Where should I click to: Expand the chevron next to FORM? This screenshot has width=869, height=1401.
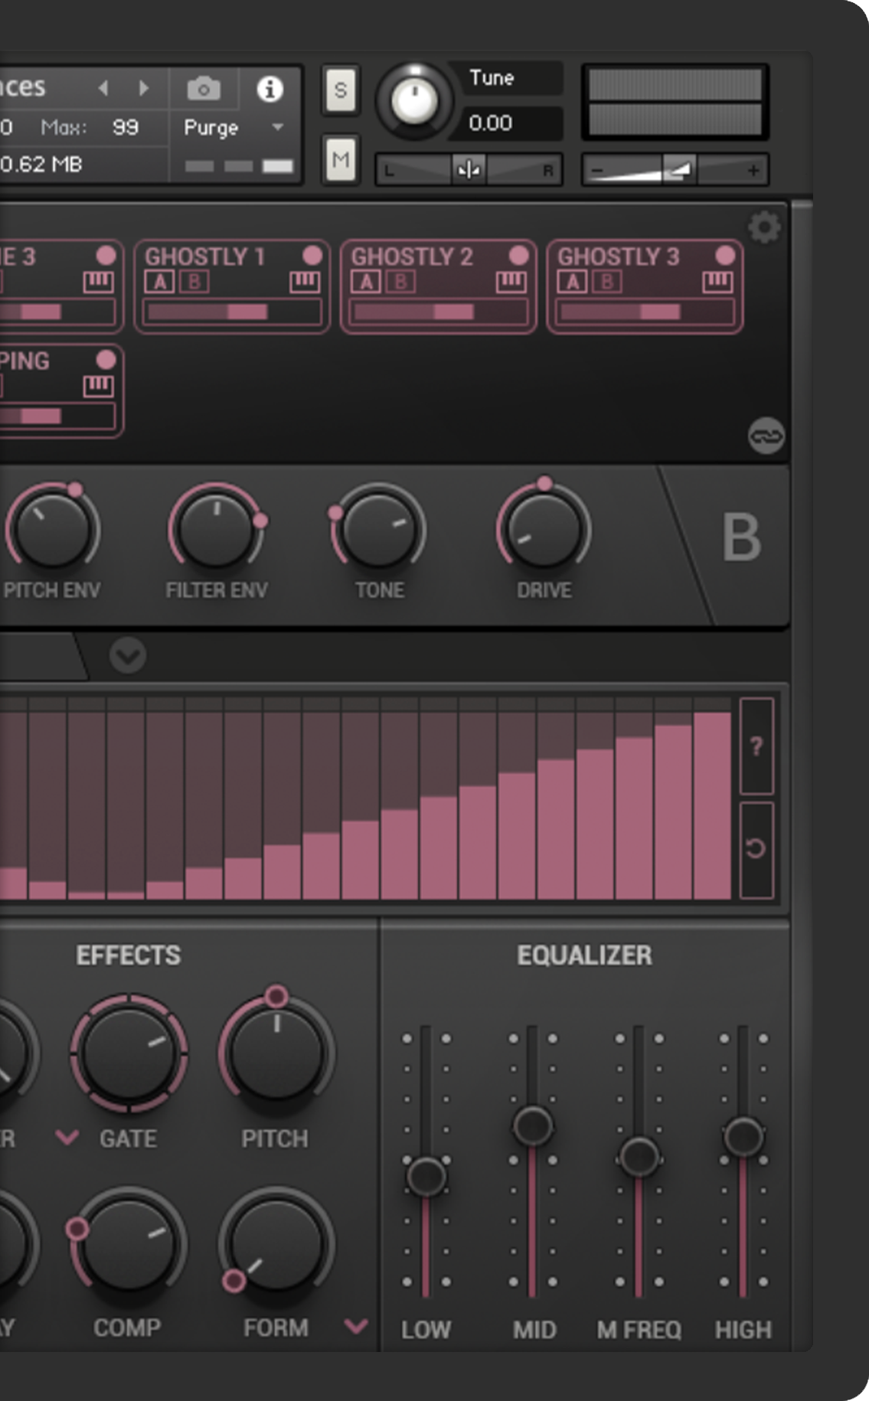click(x=356, y=1326)
